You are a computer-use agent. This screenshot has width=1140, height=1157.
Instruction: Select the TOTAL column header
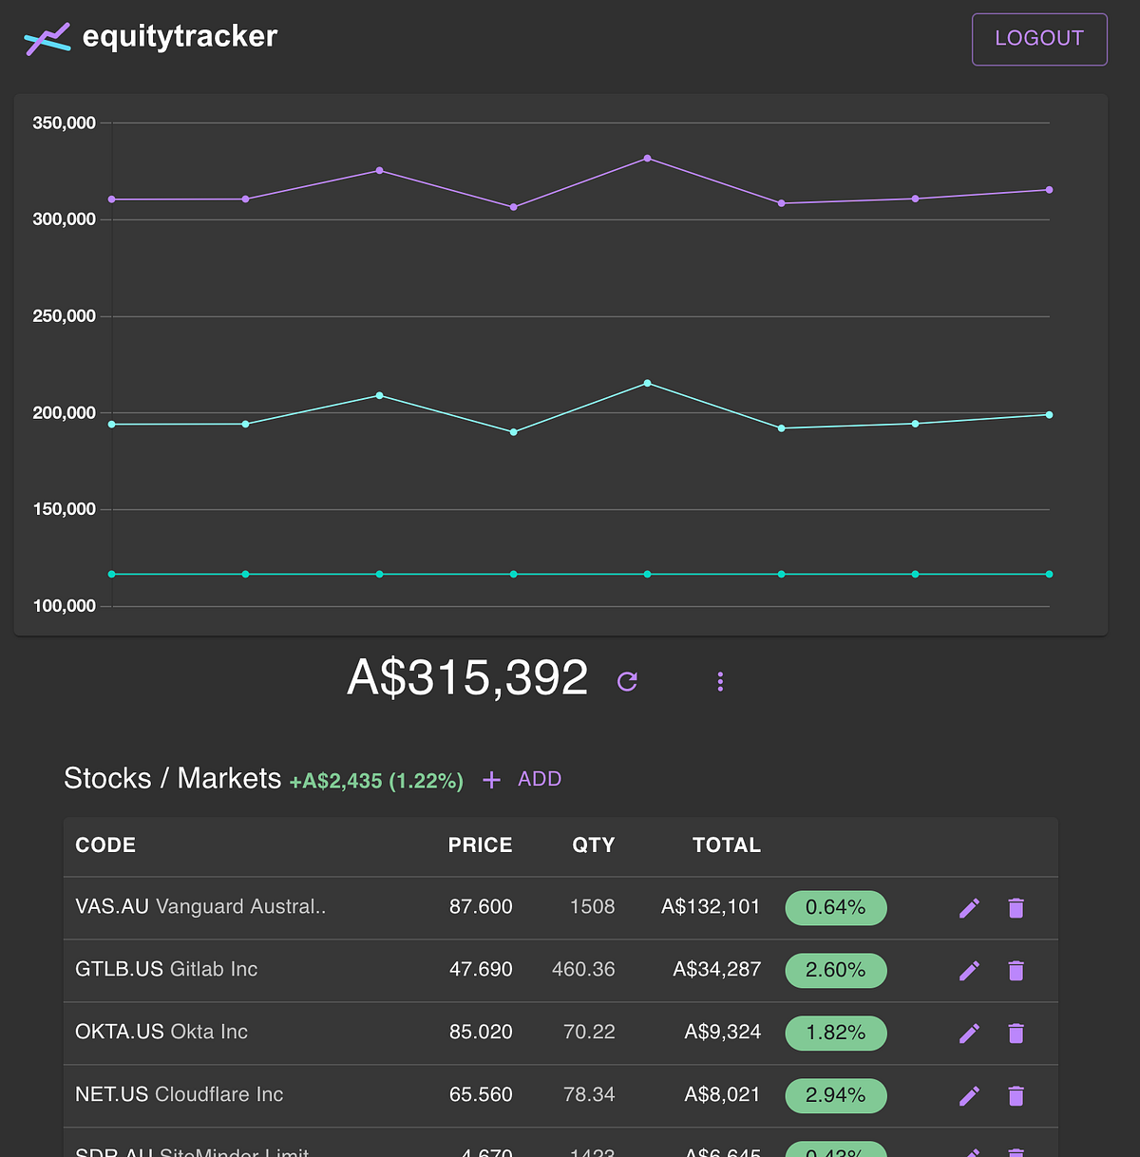(727, 845)
